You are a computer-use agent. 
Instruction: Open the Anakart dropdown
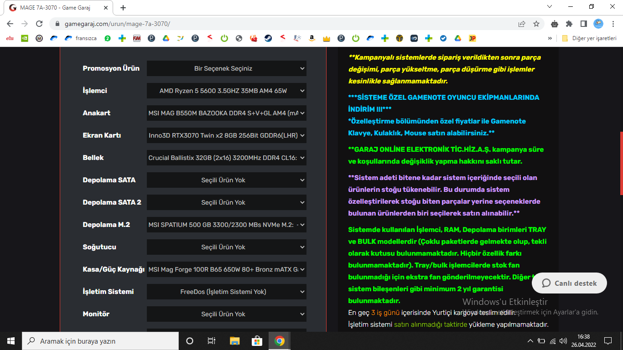(x=227, y=113)
